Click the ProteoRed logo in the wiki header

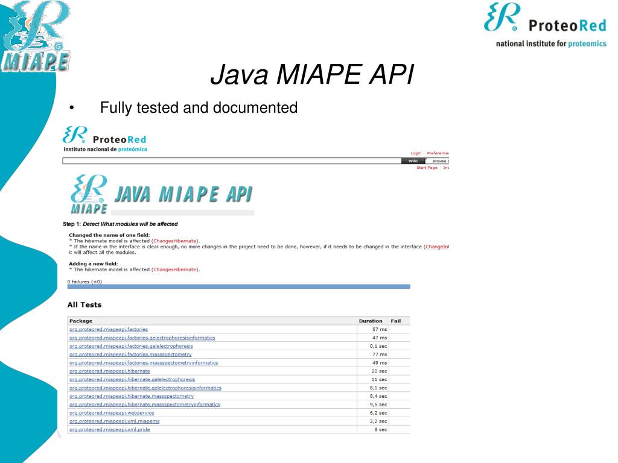coord(104,139)
